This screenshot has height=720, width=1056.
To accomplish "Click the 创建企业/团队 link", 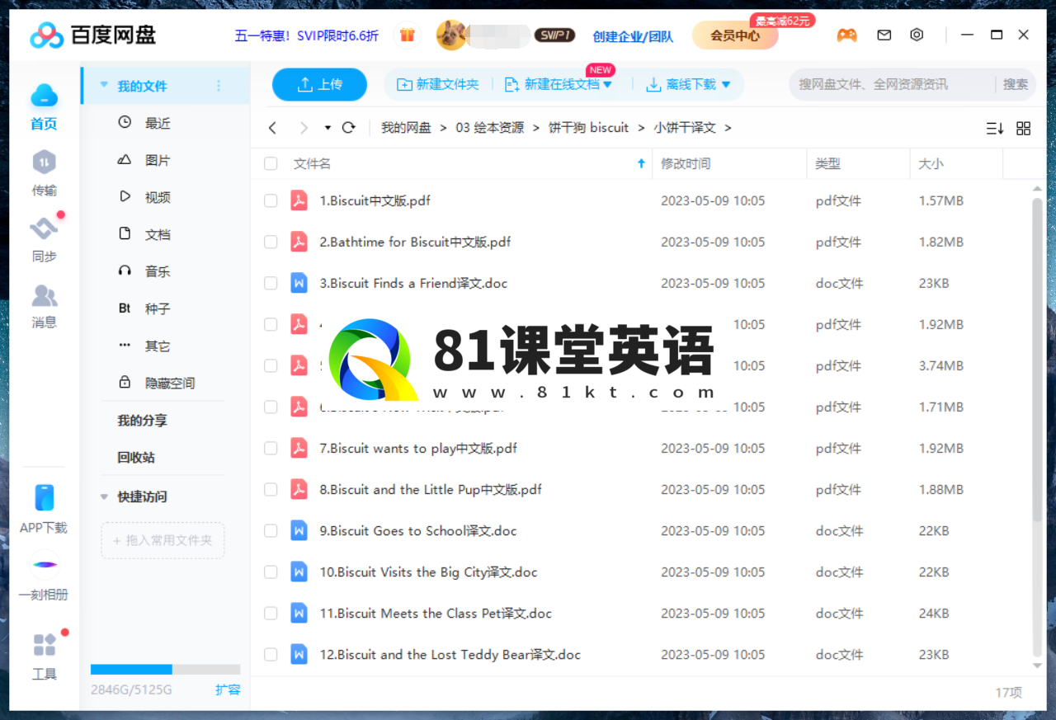I will tap(633, 36).
